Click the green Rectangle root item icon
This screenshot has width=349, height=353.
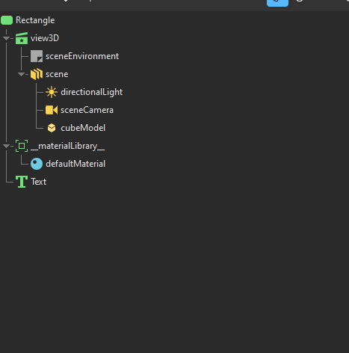(7, 20)
